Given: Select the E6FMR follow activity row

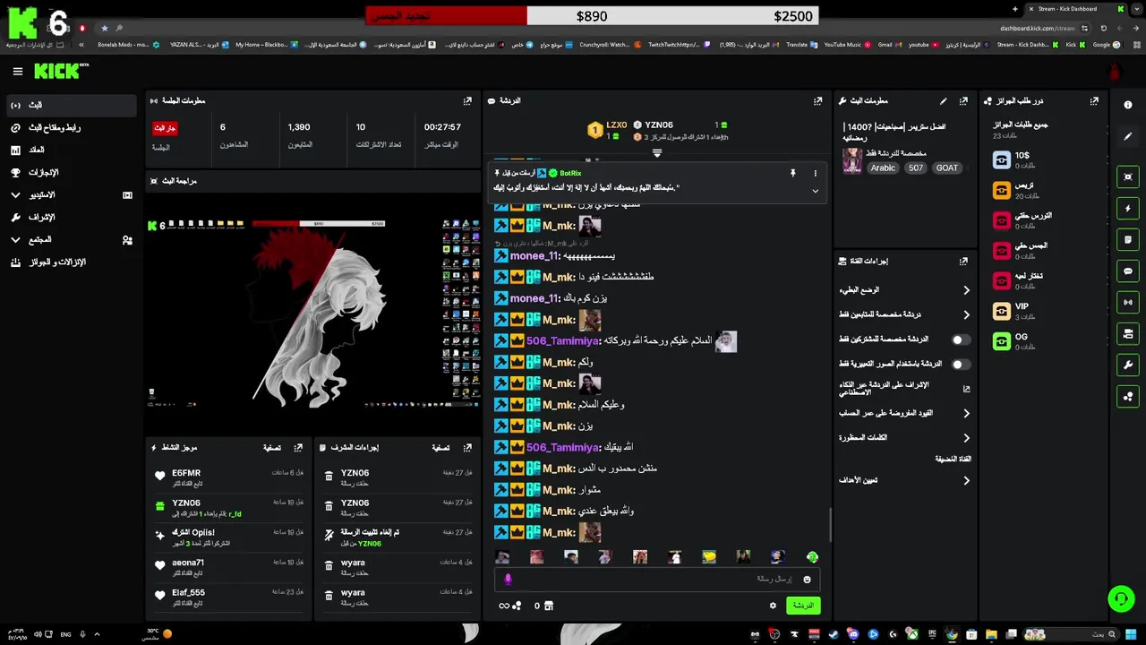Looking at the screenshot, I should click(229, 477).
